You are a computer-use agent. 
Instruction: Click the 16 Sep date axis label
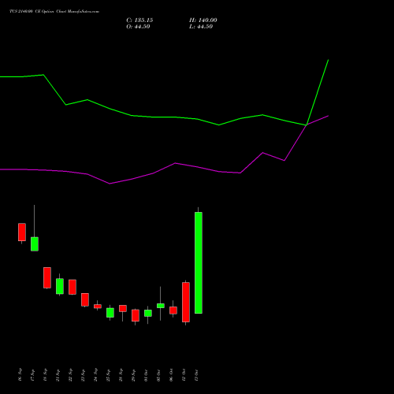click(20, 375)
